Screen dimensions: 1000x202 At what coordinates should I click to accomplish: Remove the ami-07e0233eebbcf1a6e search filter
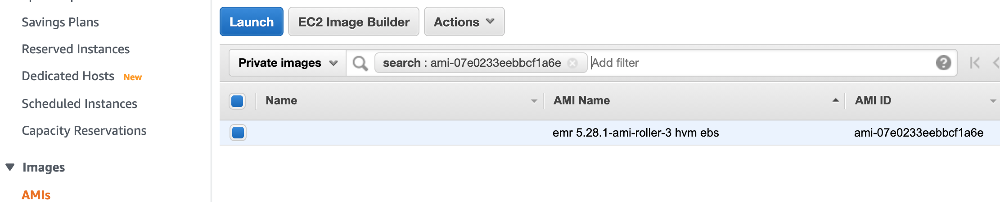572,63
